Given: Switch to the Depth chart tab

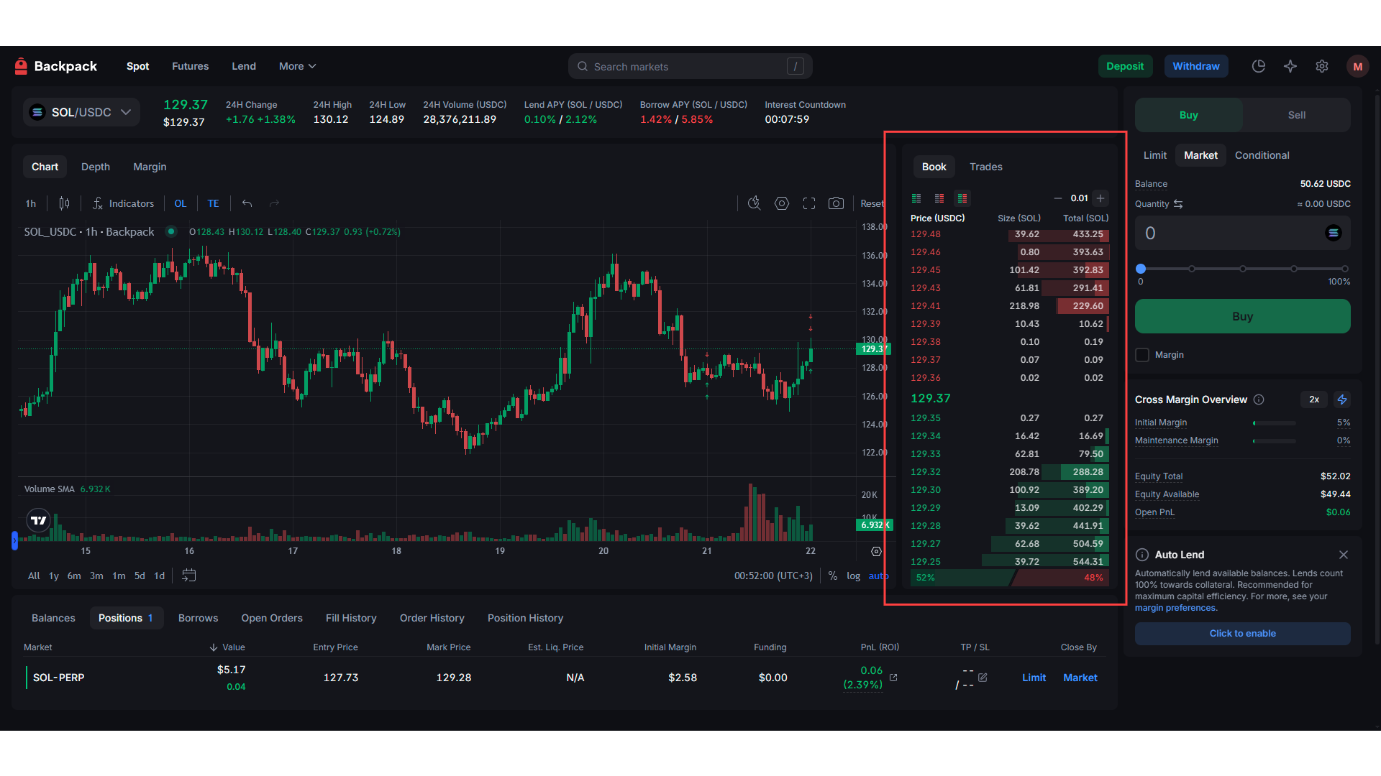Looking at the screenshot, I should [96, 167].
